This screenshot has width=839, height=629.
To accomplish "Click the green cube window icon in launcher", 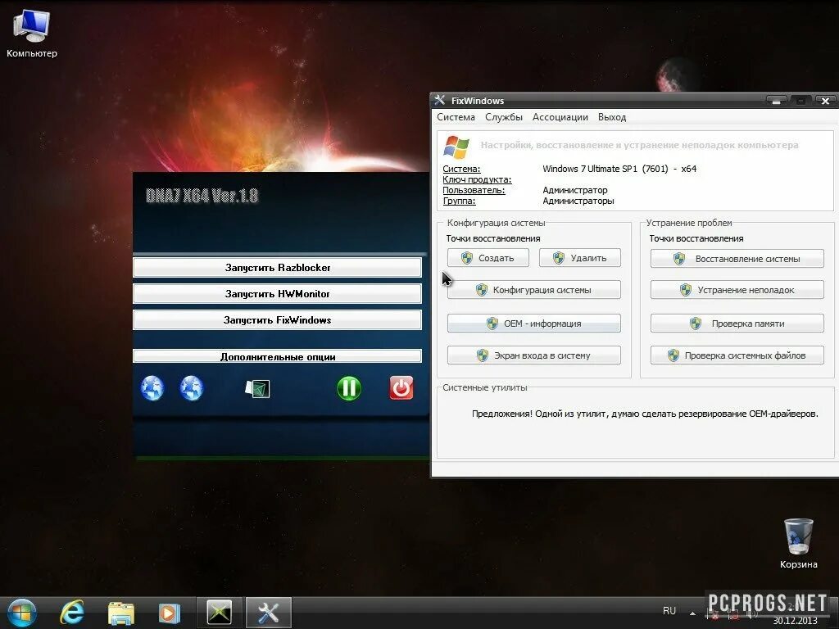I will tap(257, 389).
